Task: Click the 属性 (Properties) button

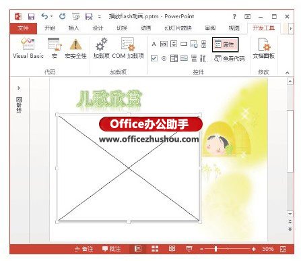Action: click(225, 45)
